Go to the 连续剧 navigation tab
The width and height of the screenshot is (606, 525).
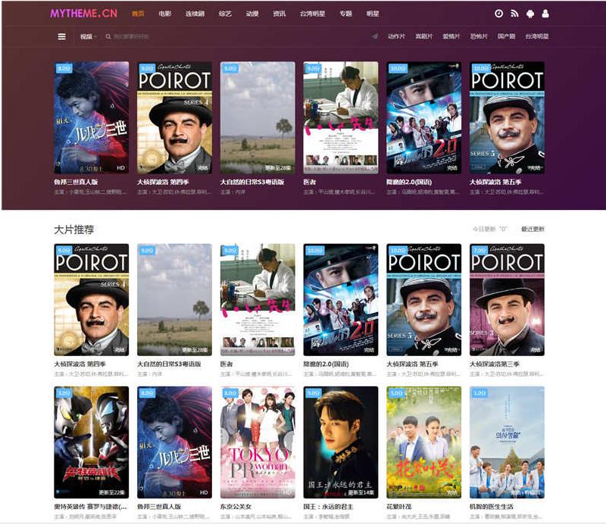pos(195,14)
